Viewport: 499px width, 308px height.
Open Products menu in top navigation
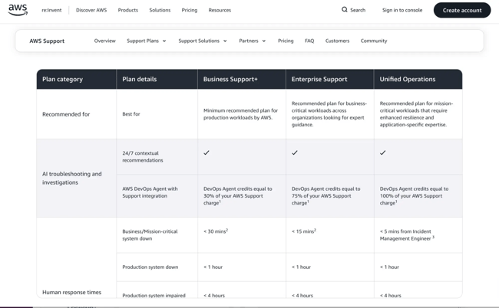click(128, 10)
